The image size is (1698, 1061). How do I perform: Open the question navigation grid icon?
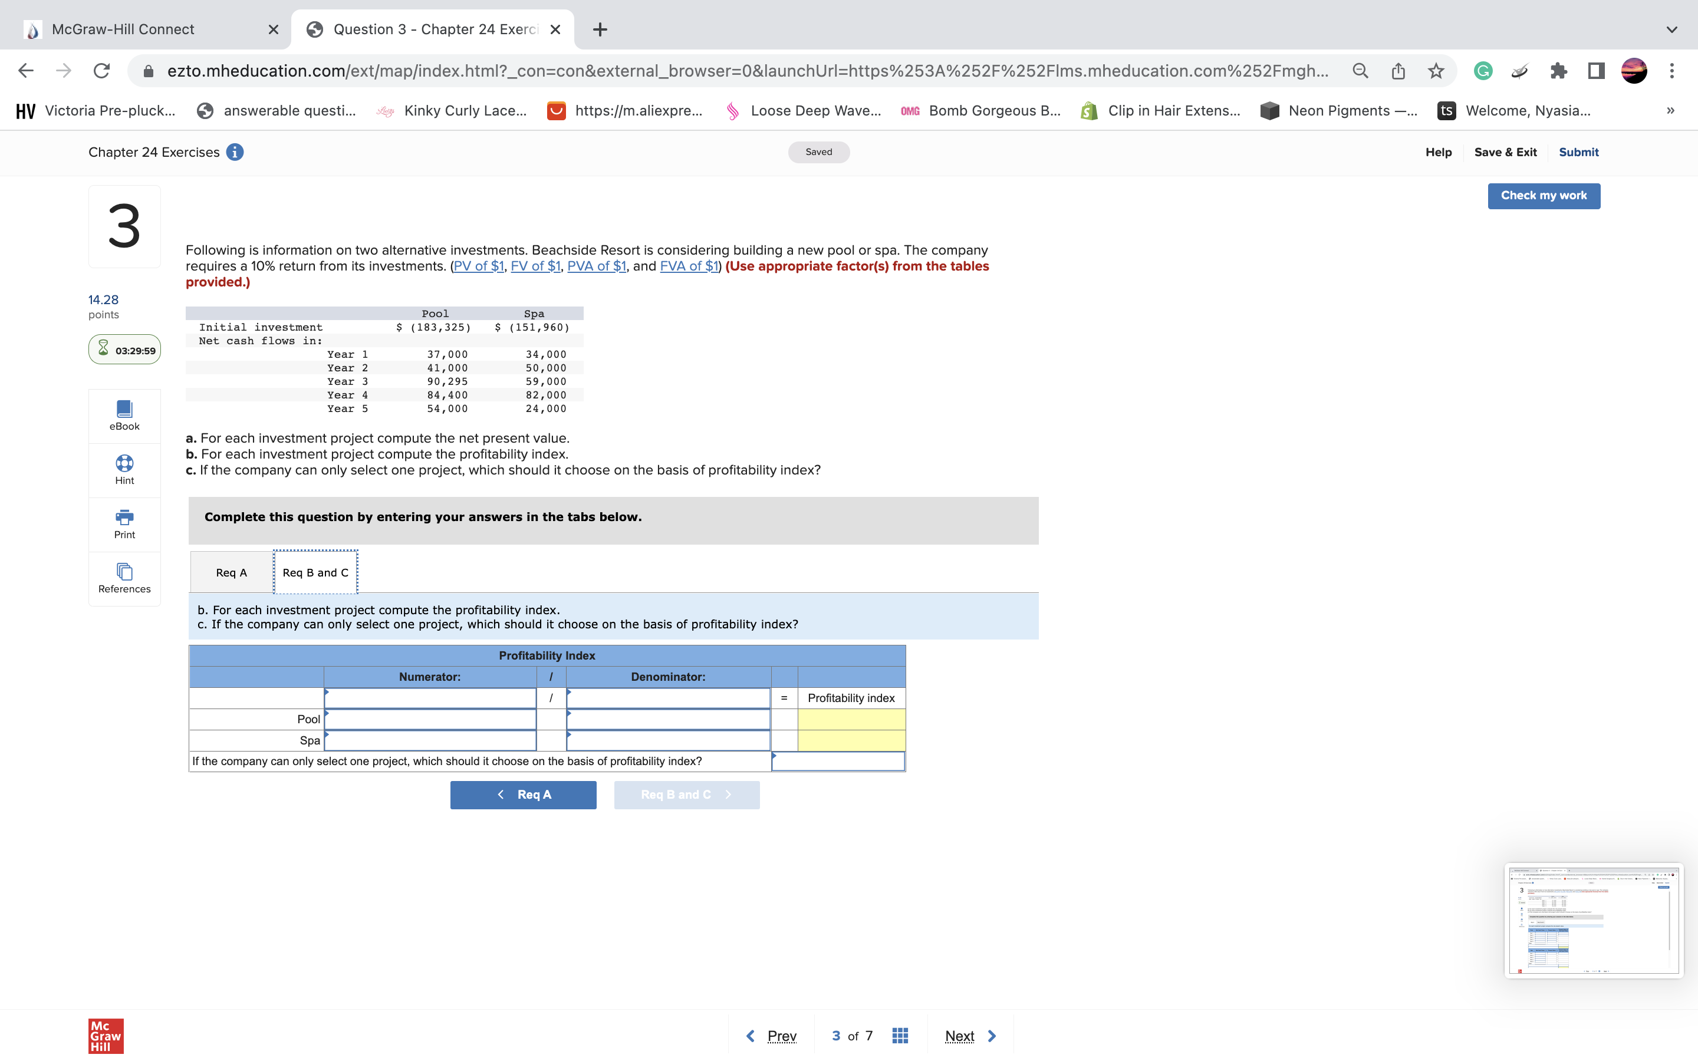[900, 1035]
